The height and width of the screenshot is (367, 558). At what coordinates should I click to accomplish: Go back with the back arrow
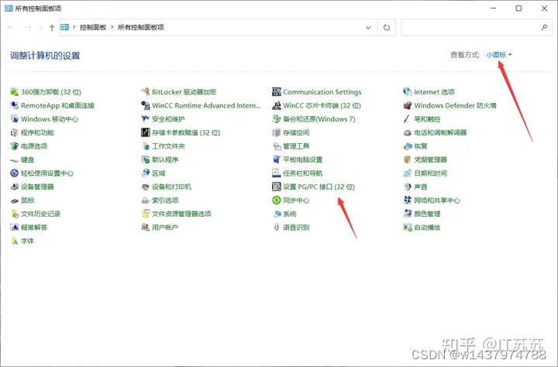(11, 27)
